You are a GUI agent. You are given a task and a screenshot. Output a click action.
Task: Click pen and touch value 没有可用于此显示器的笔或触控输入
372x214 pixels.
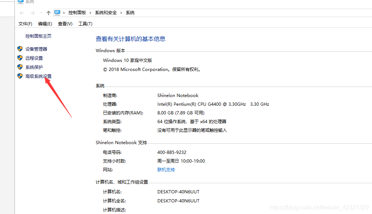tap(192, 130)
